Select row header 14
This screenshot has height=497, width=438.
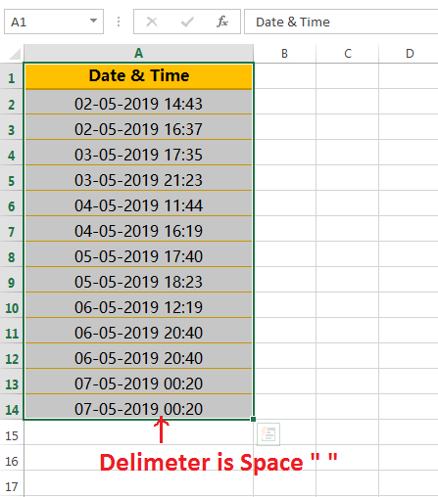(x=12, y=407)
